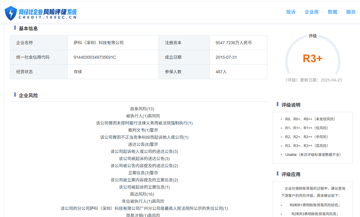Open the 企业库 navigation item
360x217 pixels.
312,12
